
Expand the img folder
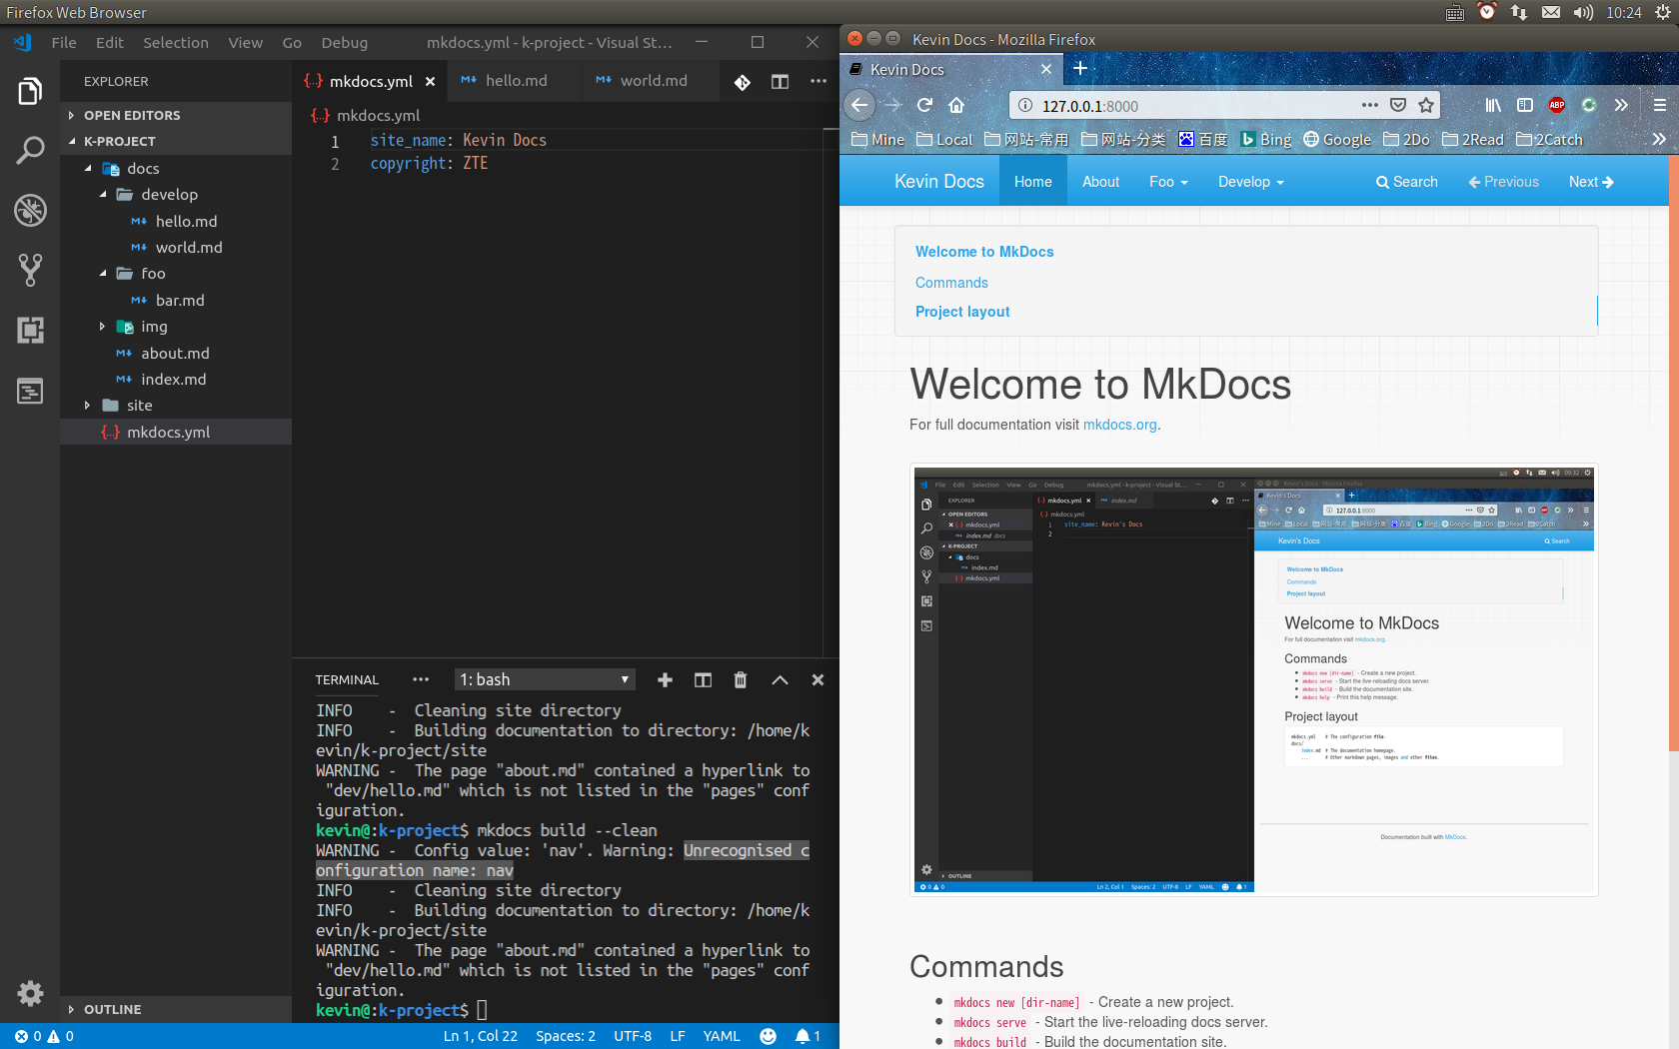103,327
